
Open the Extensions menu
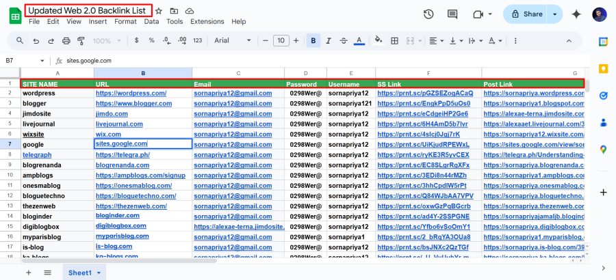click(207, 22)
